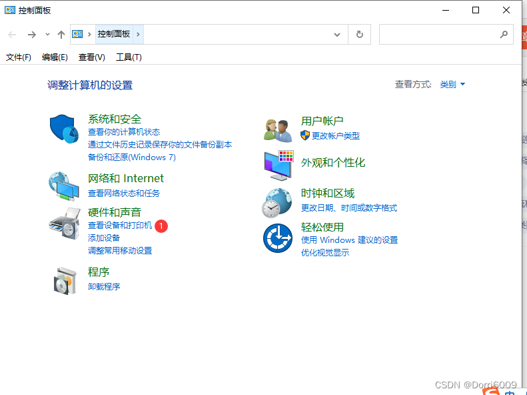The height and width of the screenshot is (395, 527).
Task: Go forward with the forward arrow
Action: point(31,34)
